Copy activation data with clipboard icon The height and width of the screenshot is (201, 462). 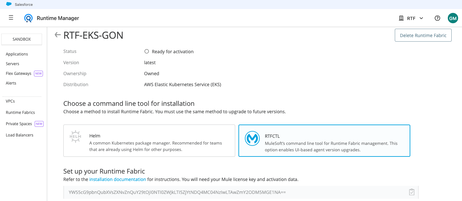tap(412, 192)
